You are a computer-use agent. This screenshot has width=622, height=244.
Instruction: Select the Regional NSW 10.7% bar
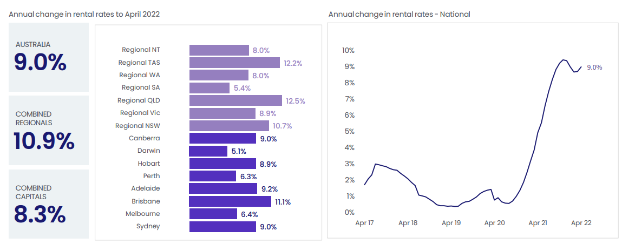click(229, 126)
